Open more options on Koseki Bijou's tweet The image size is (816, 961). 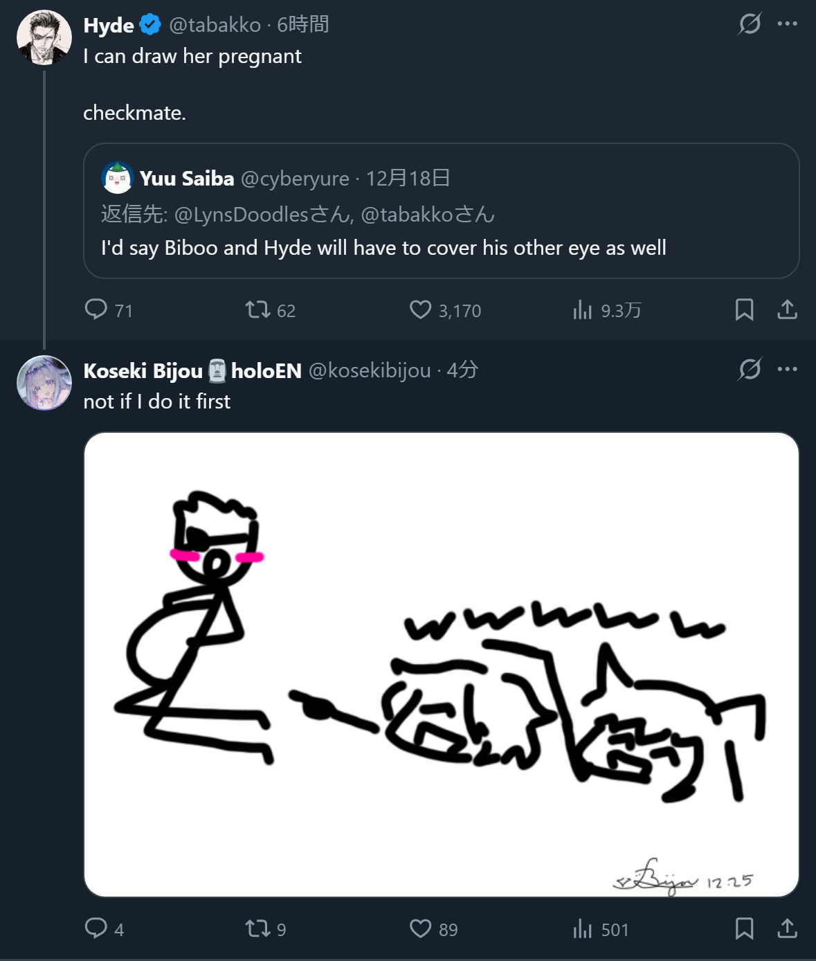pyautogui.click(x=787, y=369)
